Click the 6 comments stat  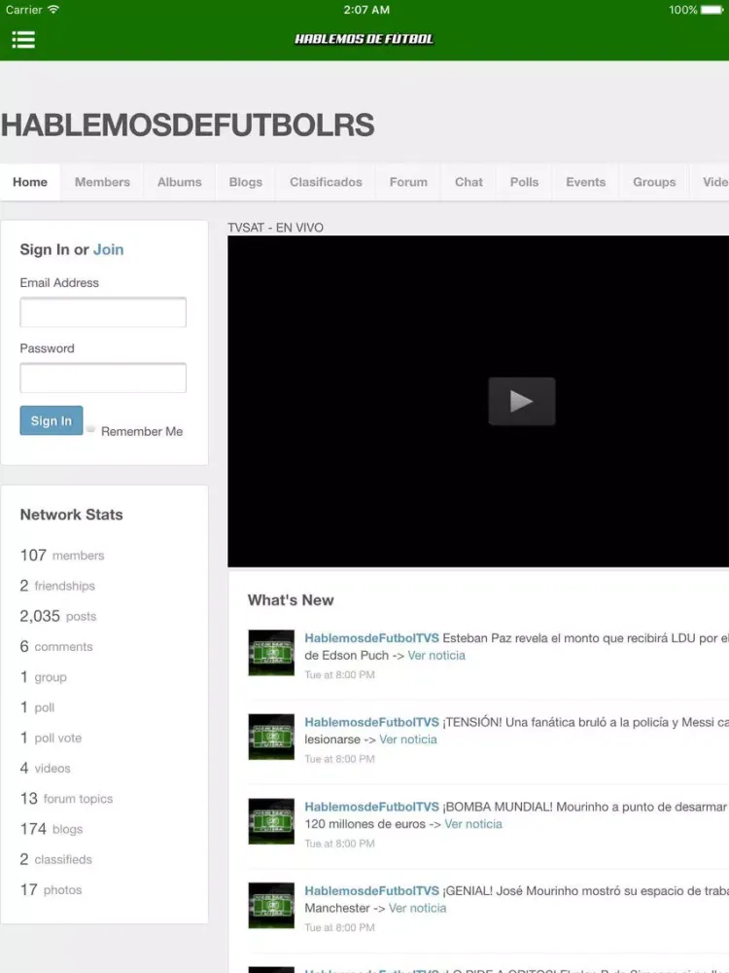coord(55,646)
